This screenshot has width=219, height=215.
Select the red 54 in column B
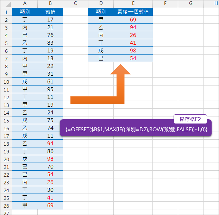point(50,175)
